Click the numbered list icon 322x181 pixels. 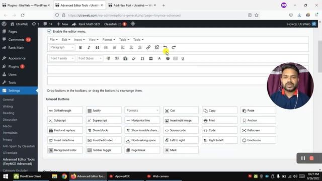pyautogui.click(x=114, y=47)
